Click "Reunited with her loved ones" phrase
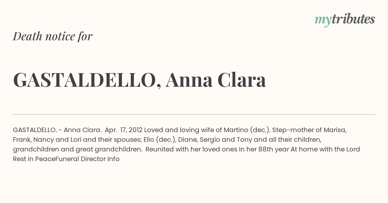This screenshot has width=388, height=203. tap(192, 149)
